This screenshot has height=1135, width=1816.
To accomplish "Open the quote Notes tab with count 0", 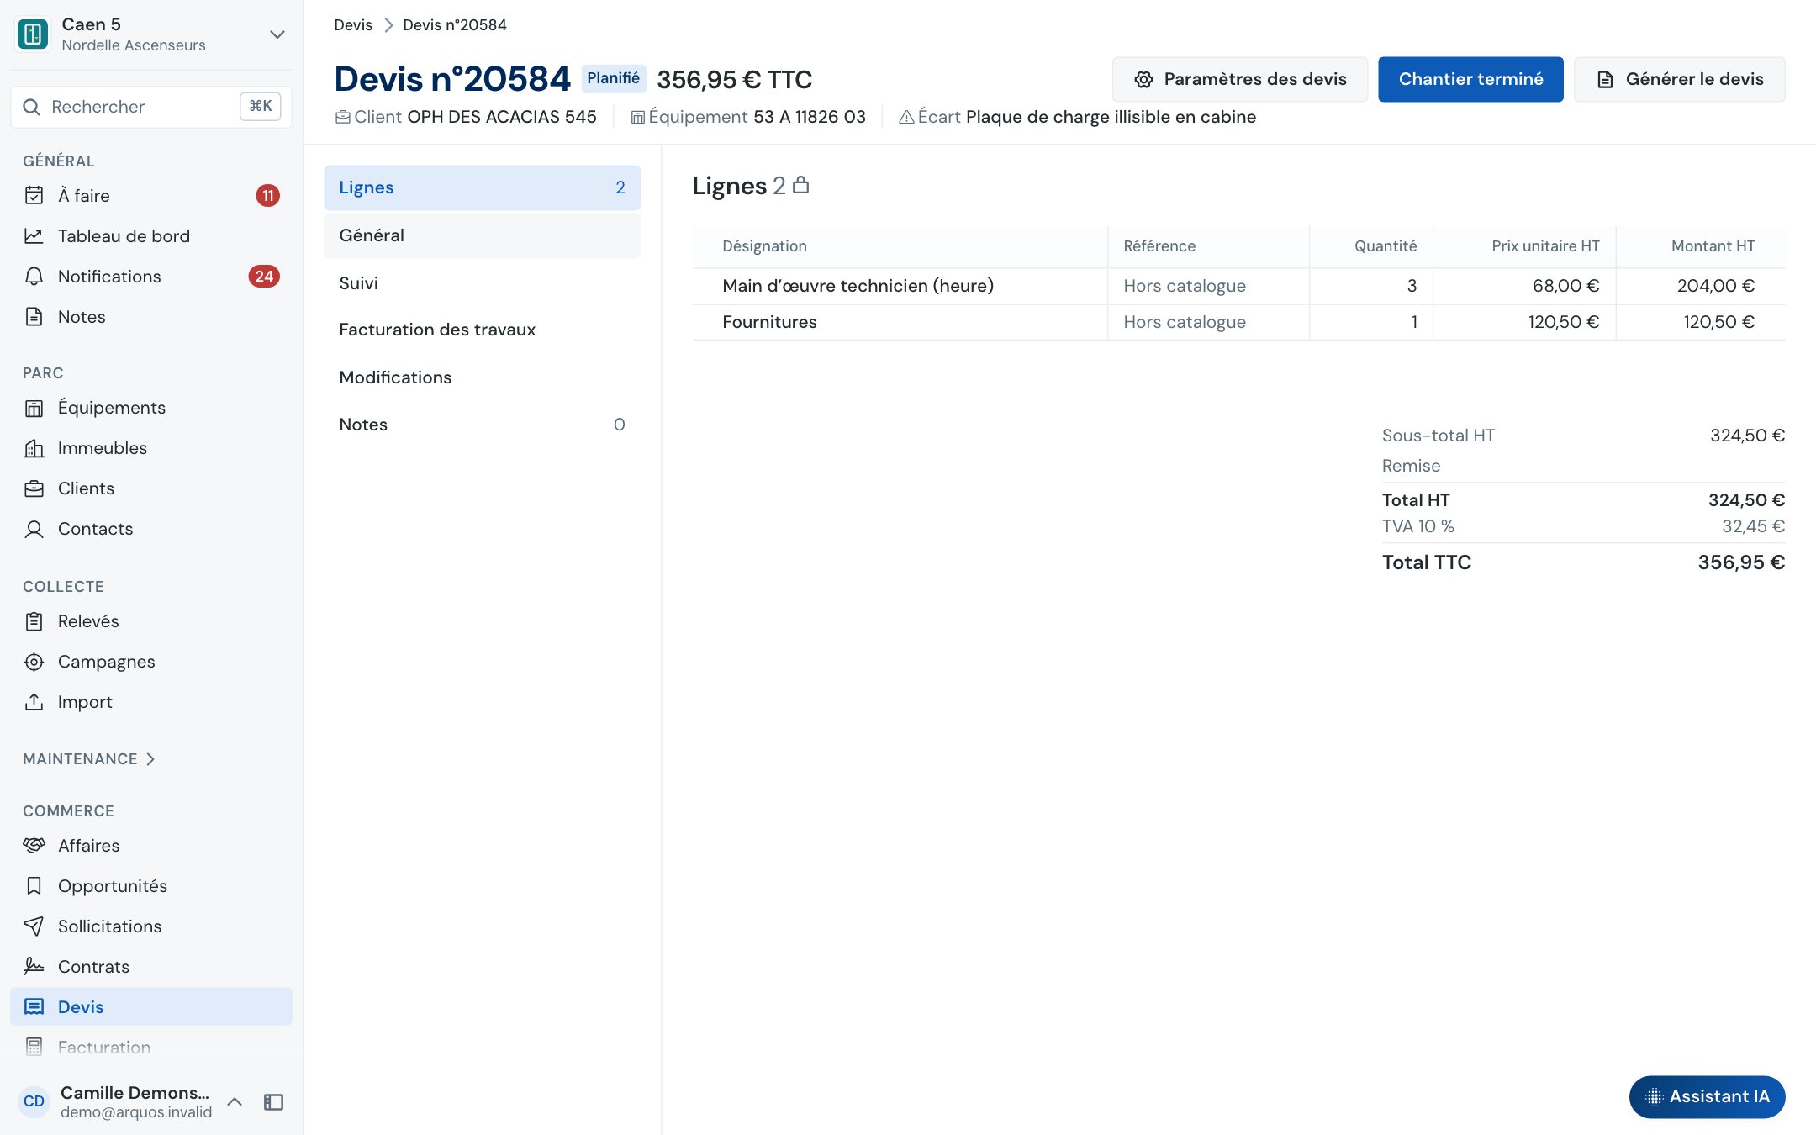I will 482,425.
